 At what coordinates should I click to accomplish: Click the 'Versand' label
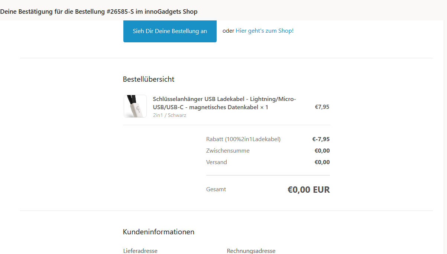click(216, 162)
